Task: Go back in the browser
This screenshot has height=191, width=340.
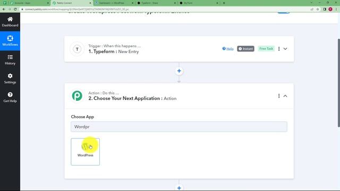Action: [4, 9]
